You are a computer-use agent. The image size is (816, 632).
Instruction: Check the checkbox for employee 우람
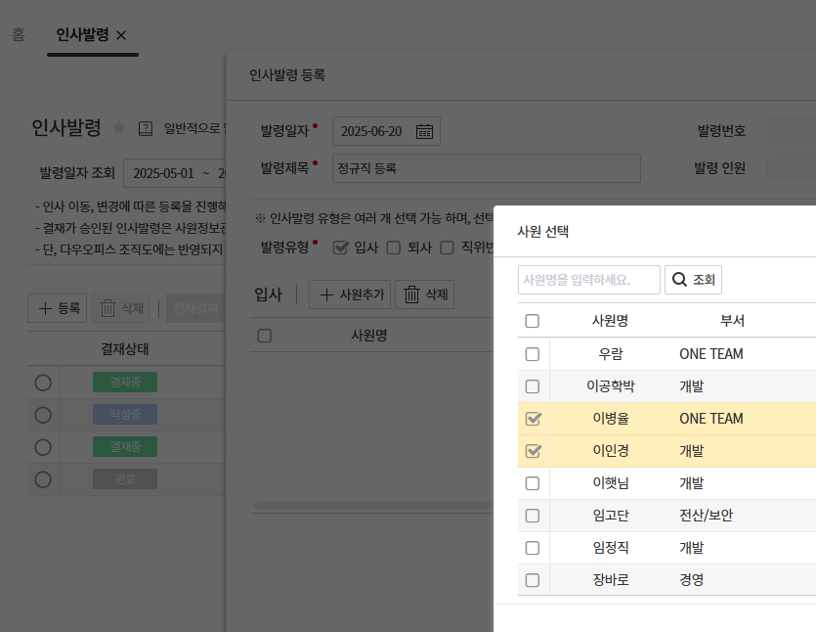pos(533,354)
